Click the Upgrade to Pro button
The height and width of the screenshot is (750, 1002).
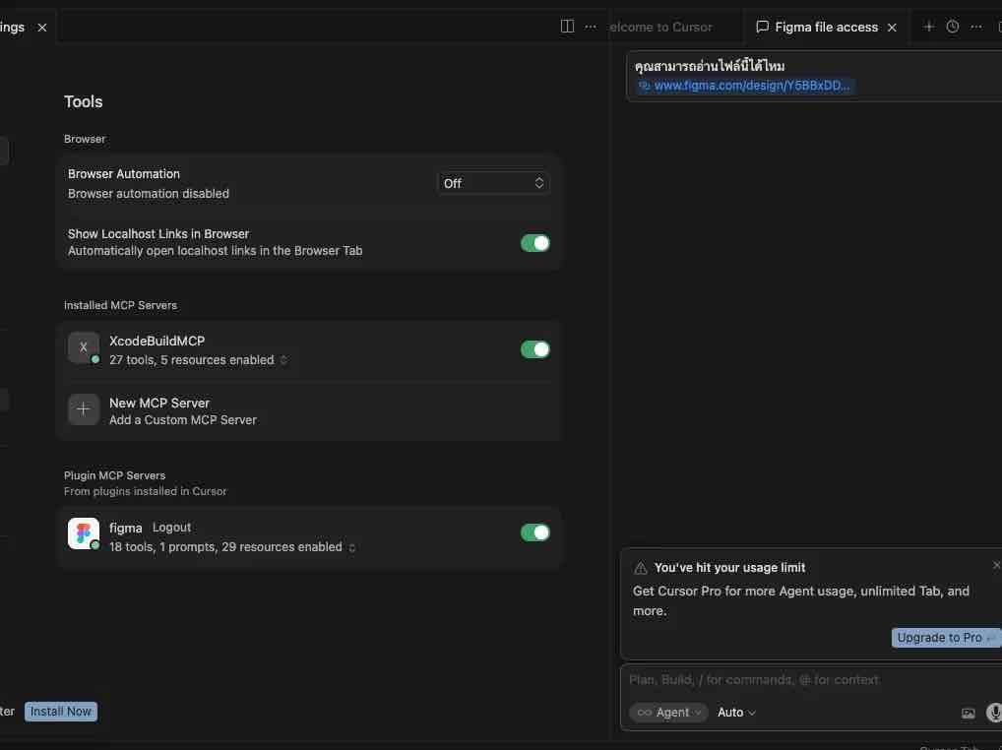[x=946, y=638]
